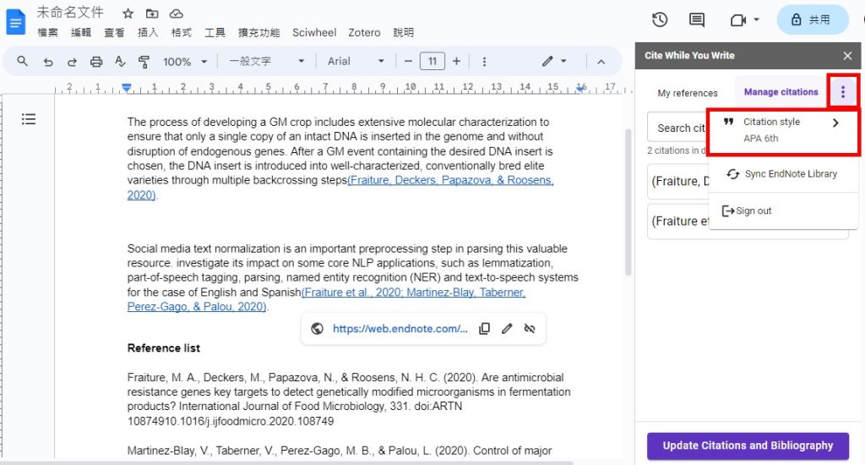Decrease font size with minus
The width and height of the screenshot is (865, 465).
click(408, 62)
